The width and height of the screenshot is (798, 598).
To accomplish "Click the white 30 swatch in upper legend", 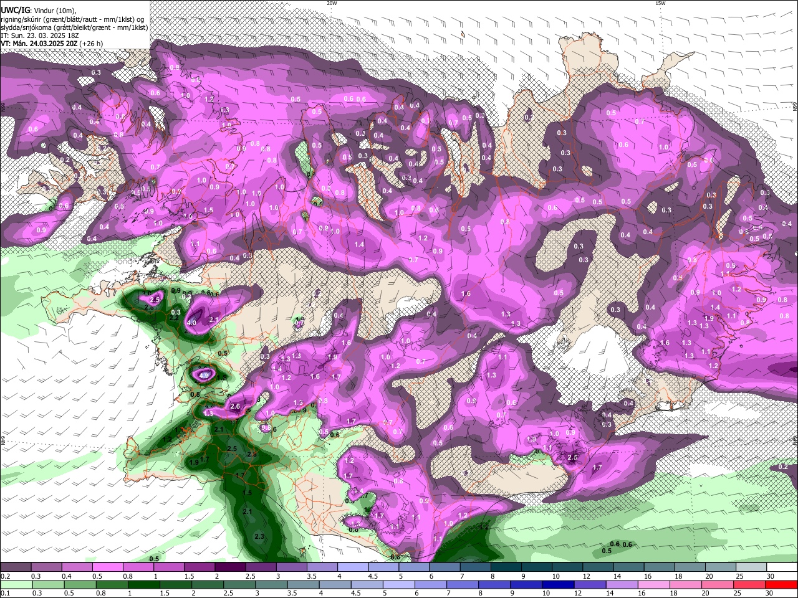I will point(781,567).
